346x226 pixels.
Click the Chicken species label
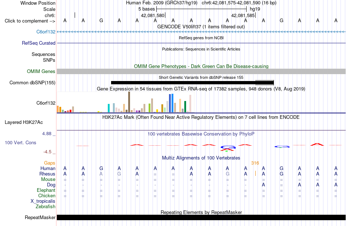pos(47,195)
